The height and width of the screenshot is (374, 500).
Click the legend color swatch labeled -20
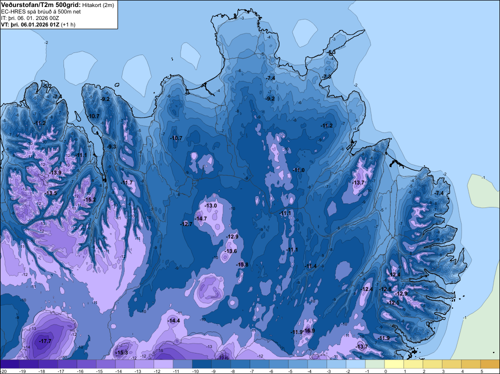point(9,364)
